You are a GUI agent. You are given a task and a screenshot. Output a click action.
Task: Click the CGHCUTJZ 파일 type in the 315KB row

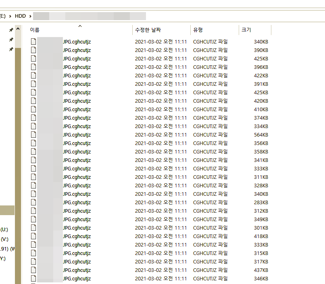coord(210,253)
